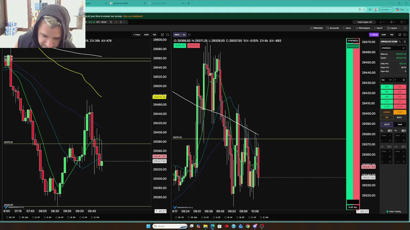Maximize the left chart panel icon
410x230 pixels.
pos(167,34)
